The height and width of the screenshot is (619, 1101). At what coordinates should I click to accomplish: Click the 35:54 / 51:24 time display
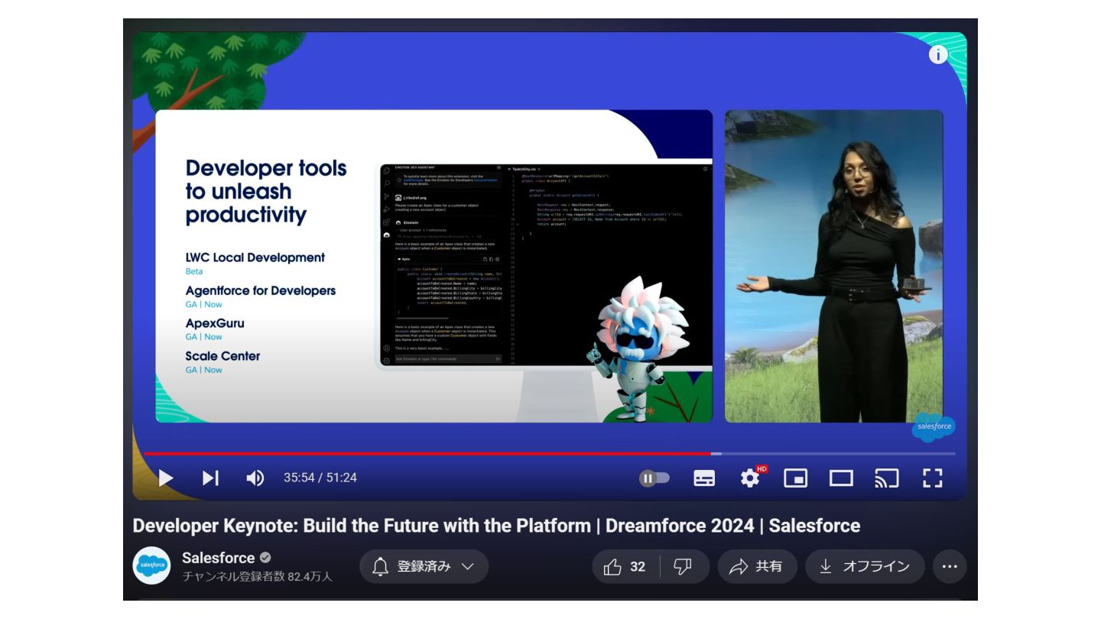click(320, 478)
